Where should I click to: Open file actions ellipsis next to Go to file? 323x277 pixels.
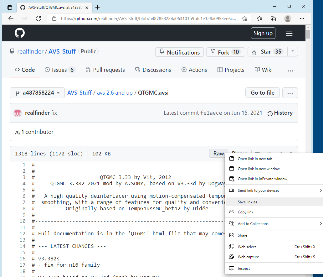coord(290,93)
